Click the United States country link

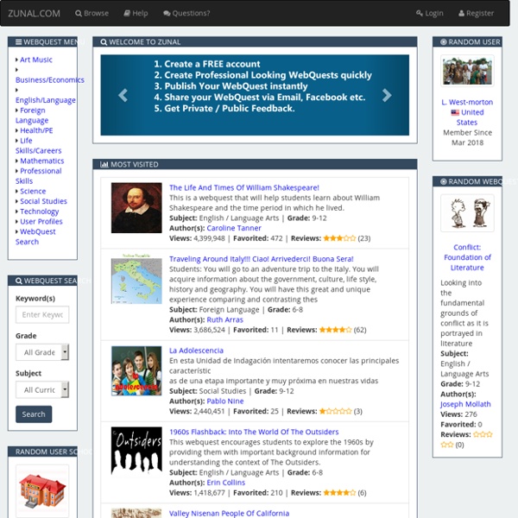[x=472, y=117]
